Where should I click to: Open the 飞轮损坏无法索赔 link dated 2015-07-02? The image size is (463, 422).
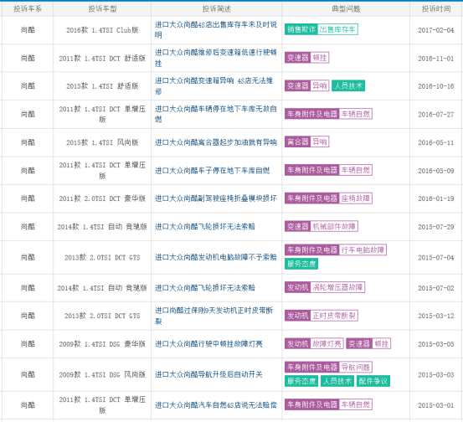click(205, 288)
